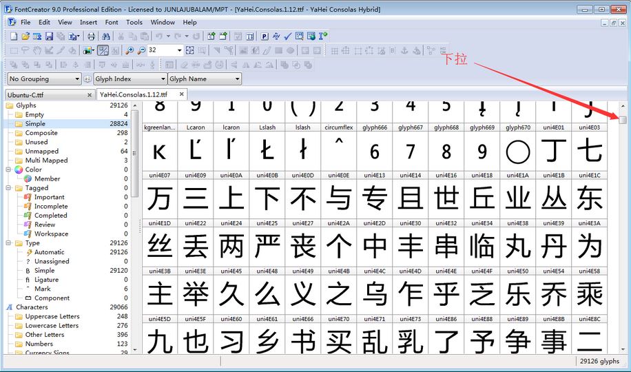The image size is (631, 372).
Task: Select the 中 glyph cell
Action: click(375, 247)
